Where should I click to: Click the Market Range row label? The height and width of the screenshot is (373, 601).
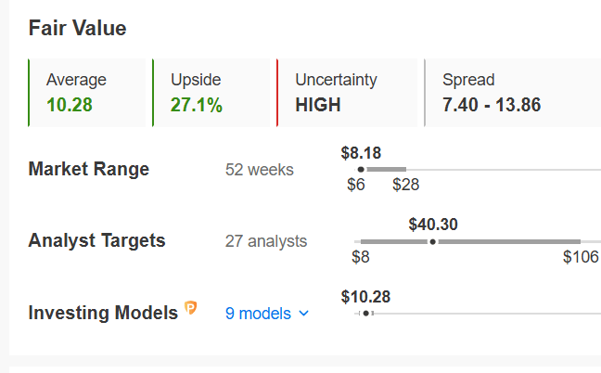(x=89, y=169)
